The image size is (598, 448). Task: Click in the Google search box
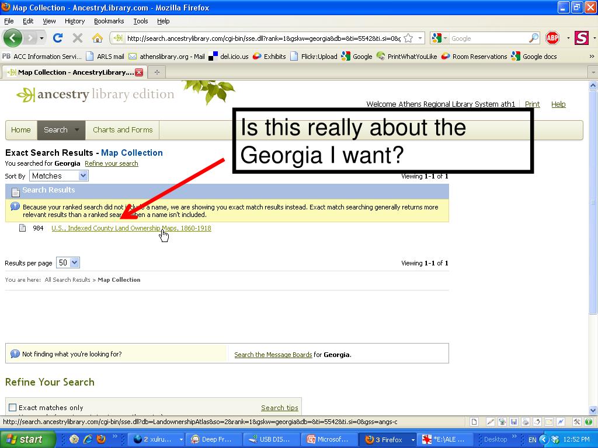pyautogui.click(x=489, y=38)
